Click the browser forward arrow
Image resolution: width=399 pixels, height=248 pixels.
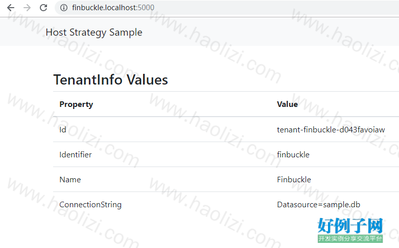point(27,8)
